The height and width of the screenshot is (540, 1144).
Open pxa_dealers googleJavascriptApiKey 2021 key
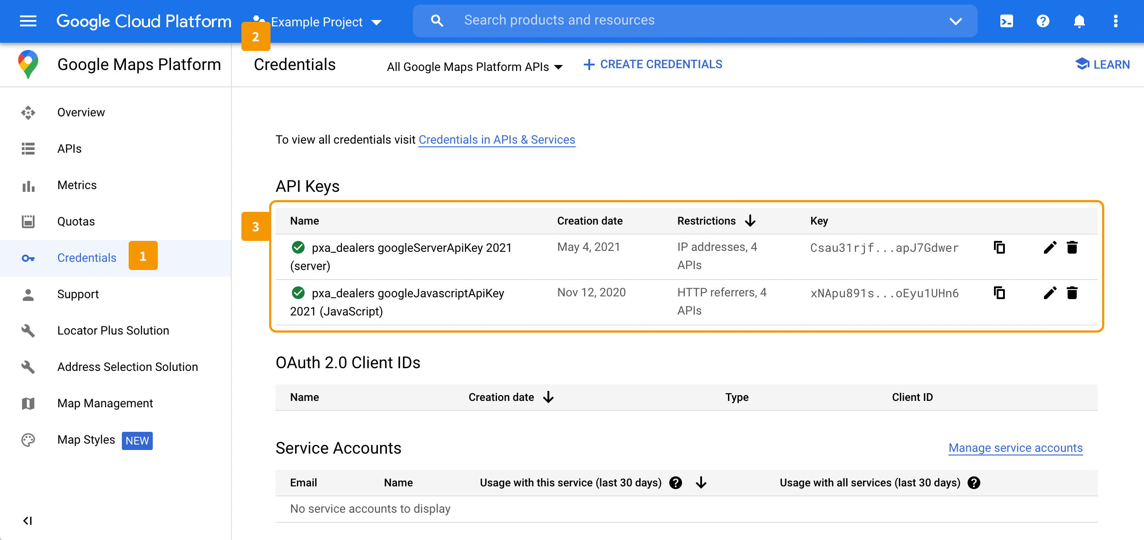click(397, 302)
